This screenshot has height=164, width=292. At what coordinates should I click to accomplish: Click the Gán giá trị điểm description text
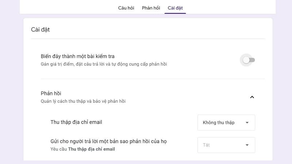click(104, 64)
